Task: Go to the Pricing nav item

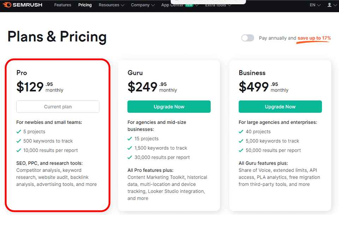Action: click(x=85, y=5)
